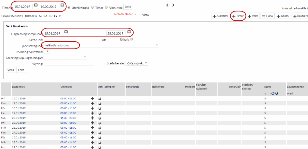This screenshot has width=308, height=149.
Task: Select the Tímar radio button
Action: [92, 8]
